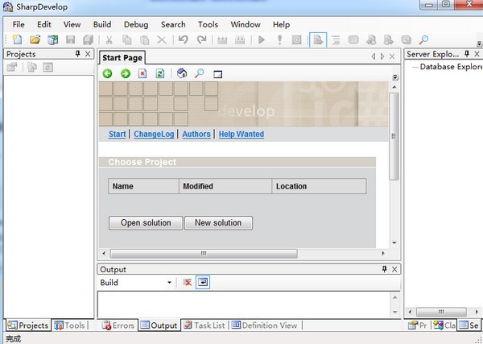The height and width of the screenshot is (344, 483).
Task: Switch to the Tools bottom tab
Action: (x=69, y=325)
